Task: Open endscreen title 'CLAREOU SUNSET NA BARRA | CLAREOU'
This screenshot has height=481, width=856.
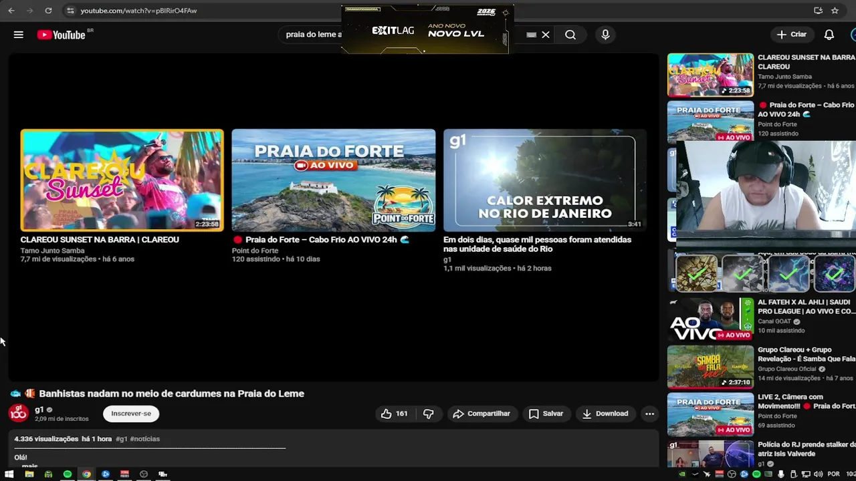Action: (100, 239)
